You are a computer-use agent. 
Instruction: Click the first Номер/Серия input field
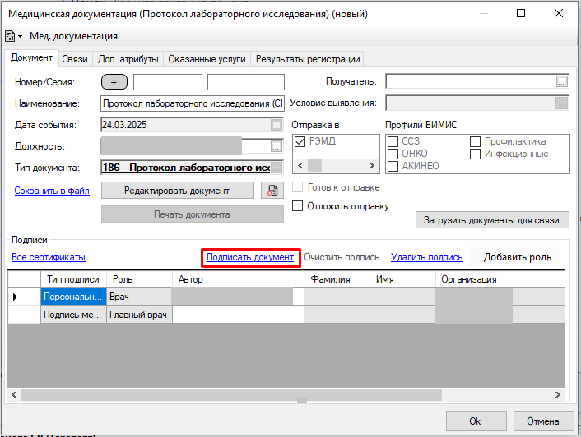(168, 82)
